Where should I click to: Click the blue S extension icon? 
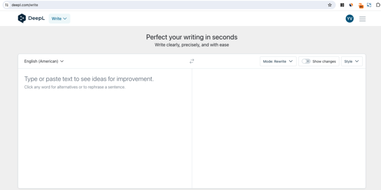[369, 5]
